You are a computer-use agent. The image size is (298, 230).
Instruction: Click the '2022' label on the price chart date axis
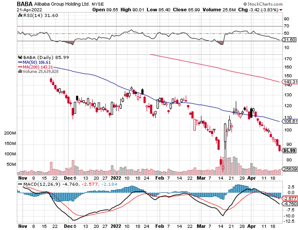tap(116, 178)
